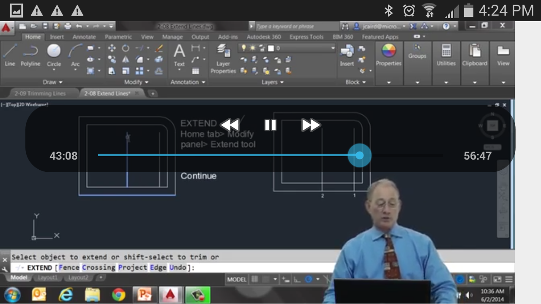Viewport: 541px width, 304px height.
Task: Toggle snap mode in status bar
Action: tap(267, 279)
